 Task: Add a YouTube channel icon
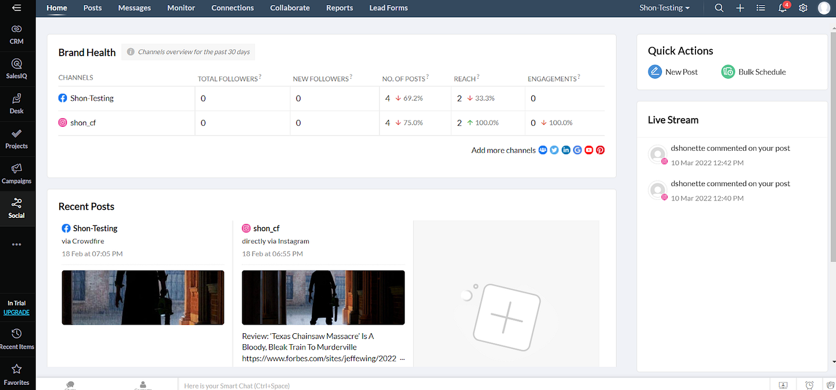tap(589, 150)
